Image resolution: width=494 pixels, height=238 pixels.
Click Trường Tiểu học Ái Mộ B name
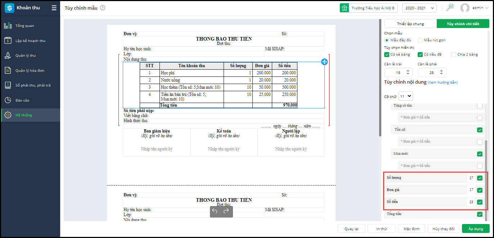click(373, 8)
